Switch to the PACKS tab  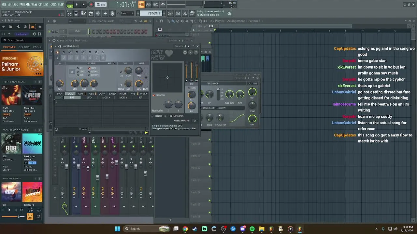[x=37, y=47]
